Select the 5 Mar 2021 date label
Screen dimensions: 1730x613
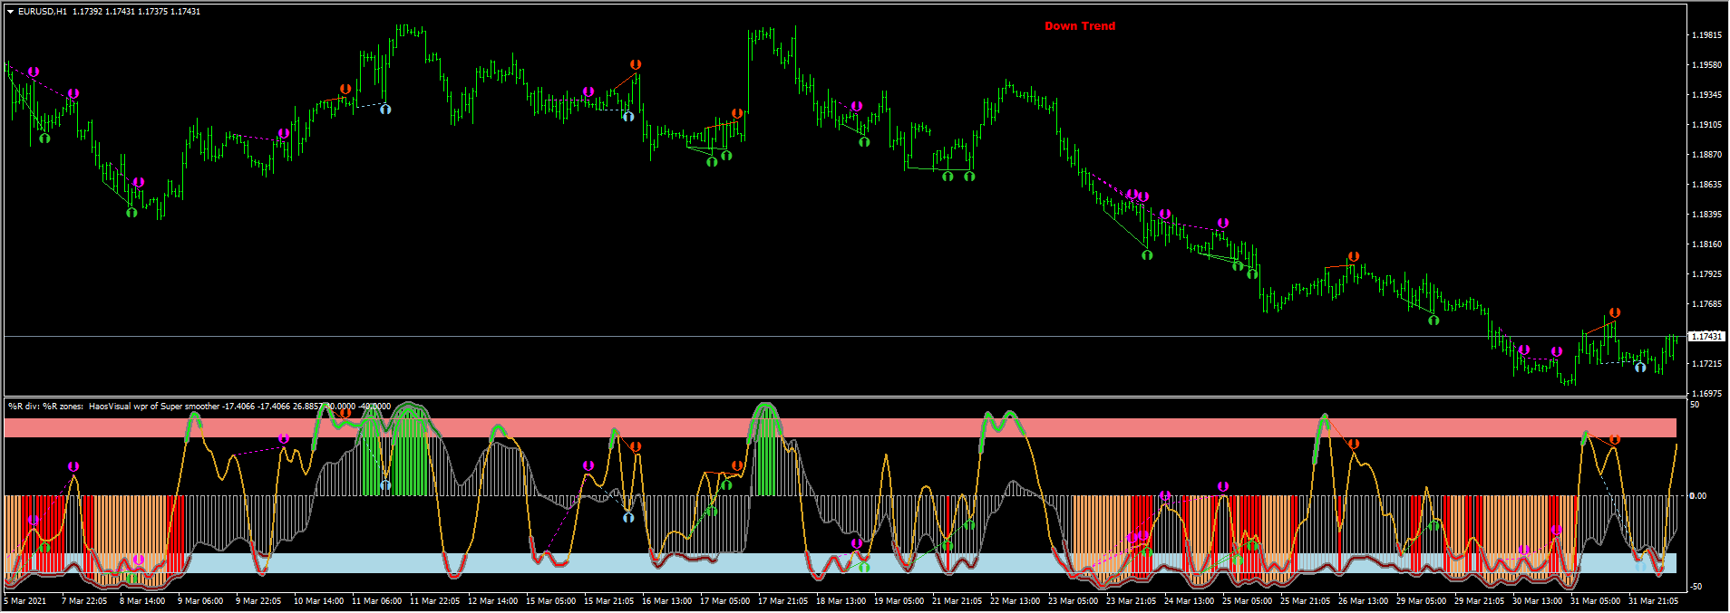(25, 600)
